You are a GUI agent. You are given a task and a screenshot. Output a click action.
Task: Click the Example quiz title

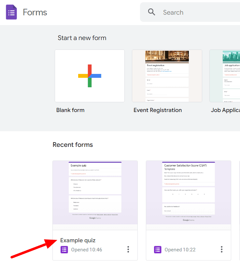(78, 240)
